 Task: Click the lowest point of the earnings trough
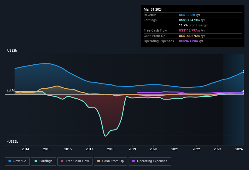tap(106, 136)
